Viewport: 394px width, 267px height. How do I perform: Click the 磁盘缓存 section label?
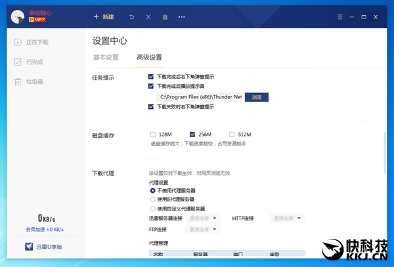coord(103,136)
